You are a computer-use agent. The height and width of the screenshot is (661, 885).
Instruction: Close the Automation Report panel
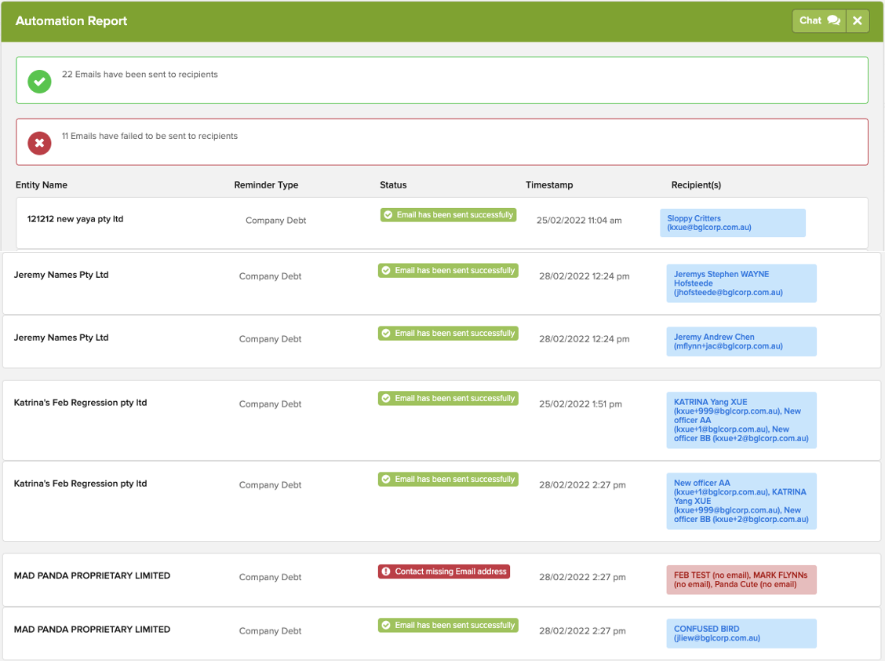[858, 21]
